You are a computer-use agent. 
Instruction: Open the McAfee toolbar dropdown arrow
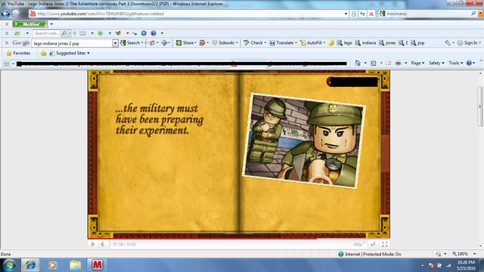pos(51,24)
